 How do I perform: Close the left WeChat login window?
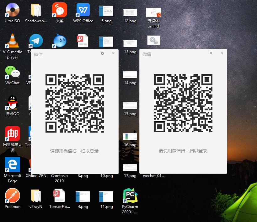pyautogui.click(x=113, y=53)
